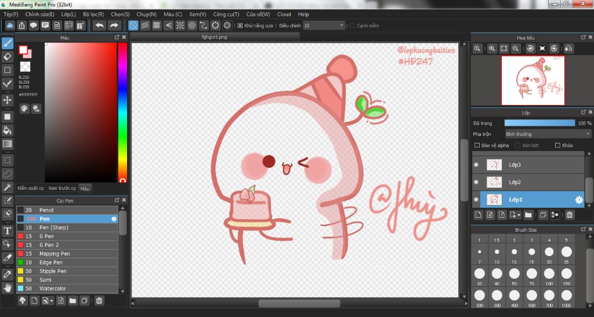The height and width of the screenshot is (317, 594).
Task: Toggle visibility of layer Lớp3
Action: point(476,165)
